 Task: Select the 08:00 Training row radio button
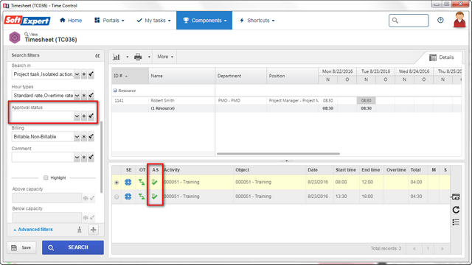[117, 183]
